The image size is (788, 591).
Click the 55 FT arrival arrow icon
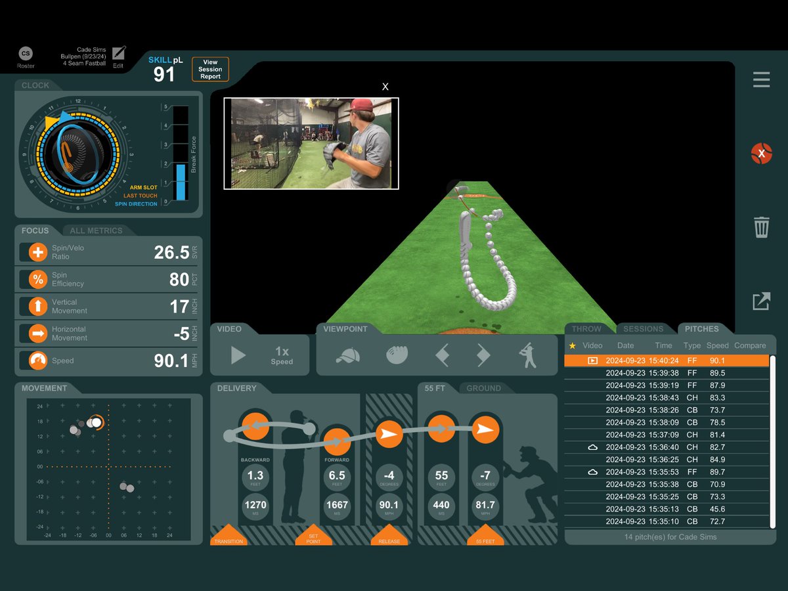[x=485, y=429]
